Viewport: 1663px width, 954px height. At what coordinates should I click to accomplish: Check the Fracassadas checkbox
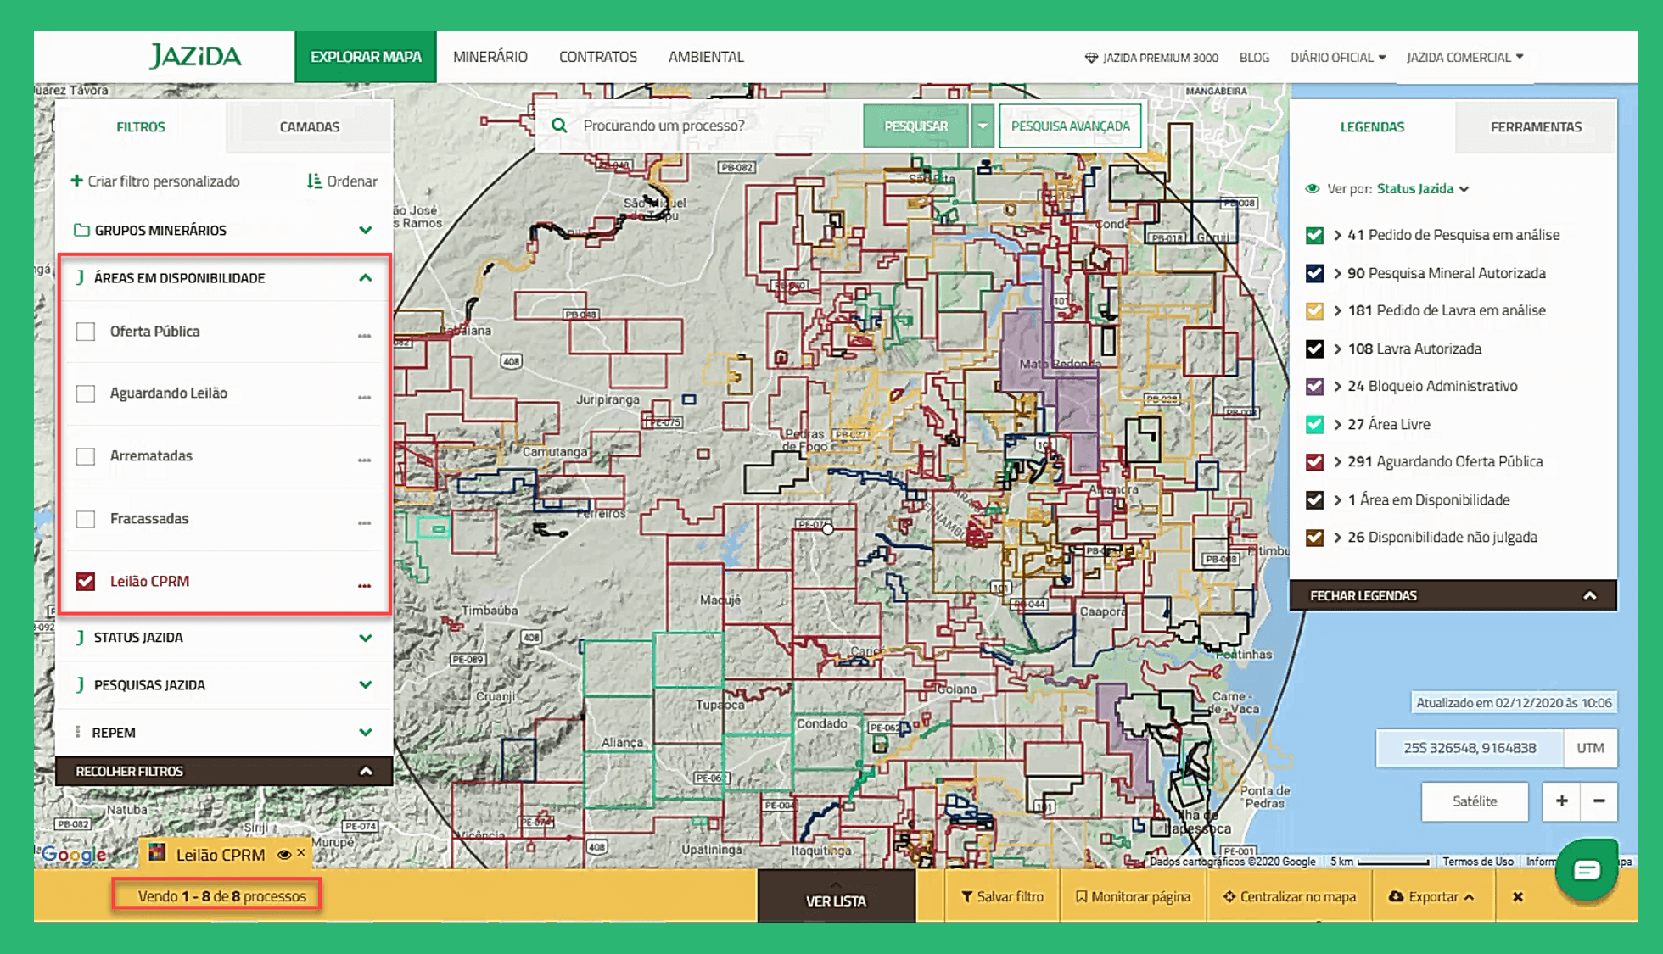pos(86,519)
